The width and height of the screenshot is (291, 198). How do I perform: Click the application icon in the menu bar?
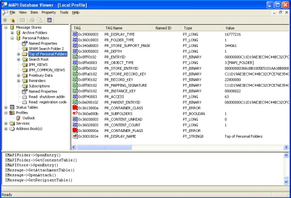(5, 13)
